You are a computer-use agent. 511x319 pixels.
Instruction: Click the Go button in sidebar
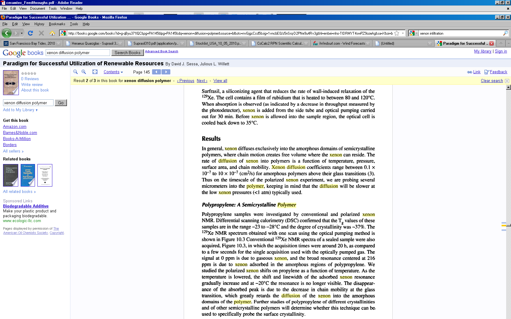(x=61, y=103)
